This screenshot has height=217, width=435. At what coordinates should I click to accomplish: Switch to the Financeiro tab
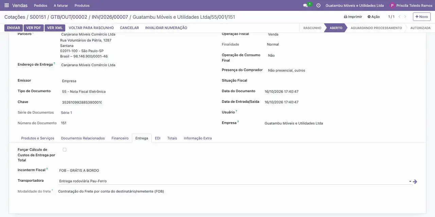click(x=120, y=138)
